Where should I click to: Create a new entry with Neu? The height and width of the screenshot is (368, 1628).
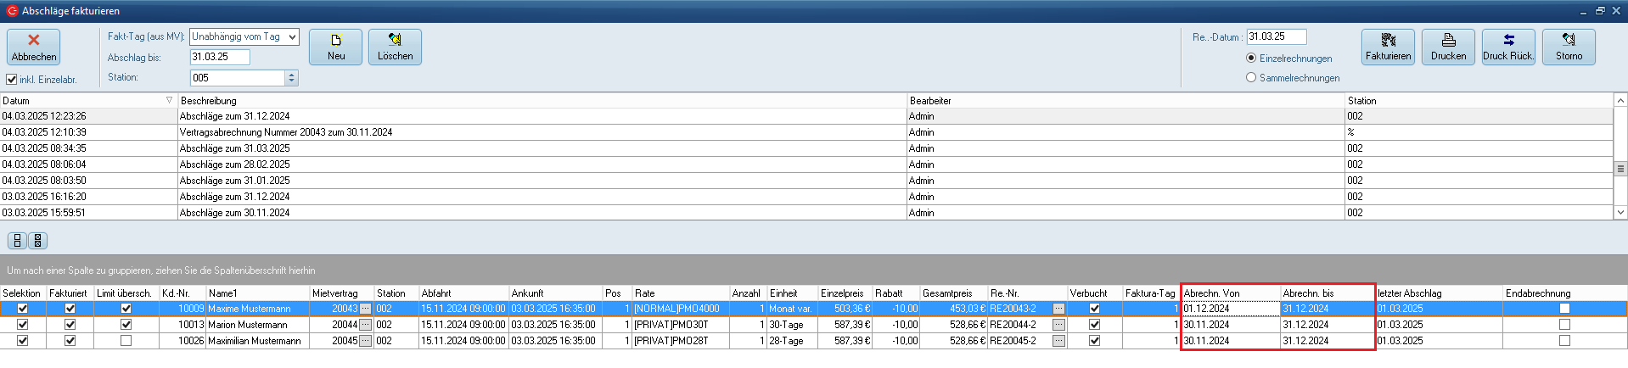tap(335, 47)
